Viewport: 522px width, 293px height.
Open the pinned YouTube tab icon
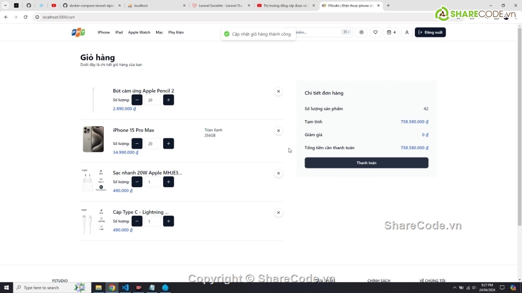click(x=54, y=5)
